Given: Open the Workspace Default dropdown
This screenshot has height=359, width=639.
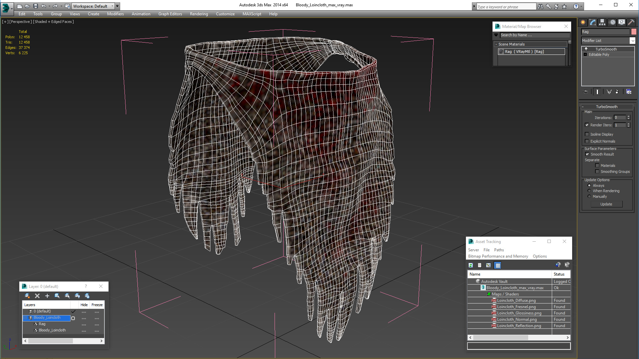Looking at the screenshot, I should [112, 6].
